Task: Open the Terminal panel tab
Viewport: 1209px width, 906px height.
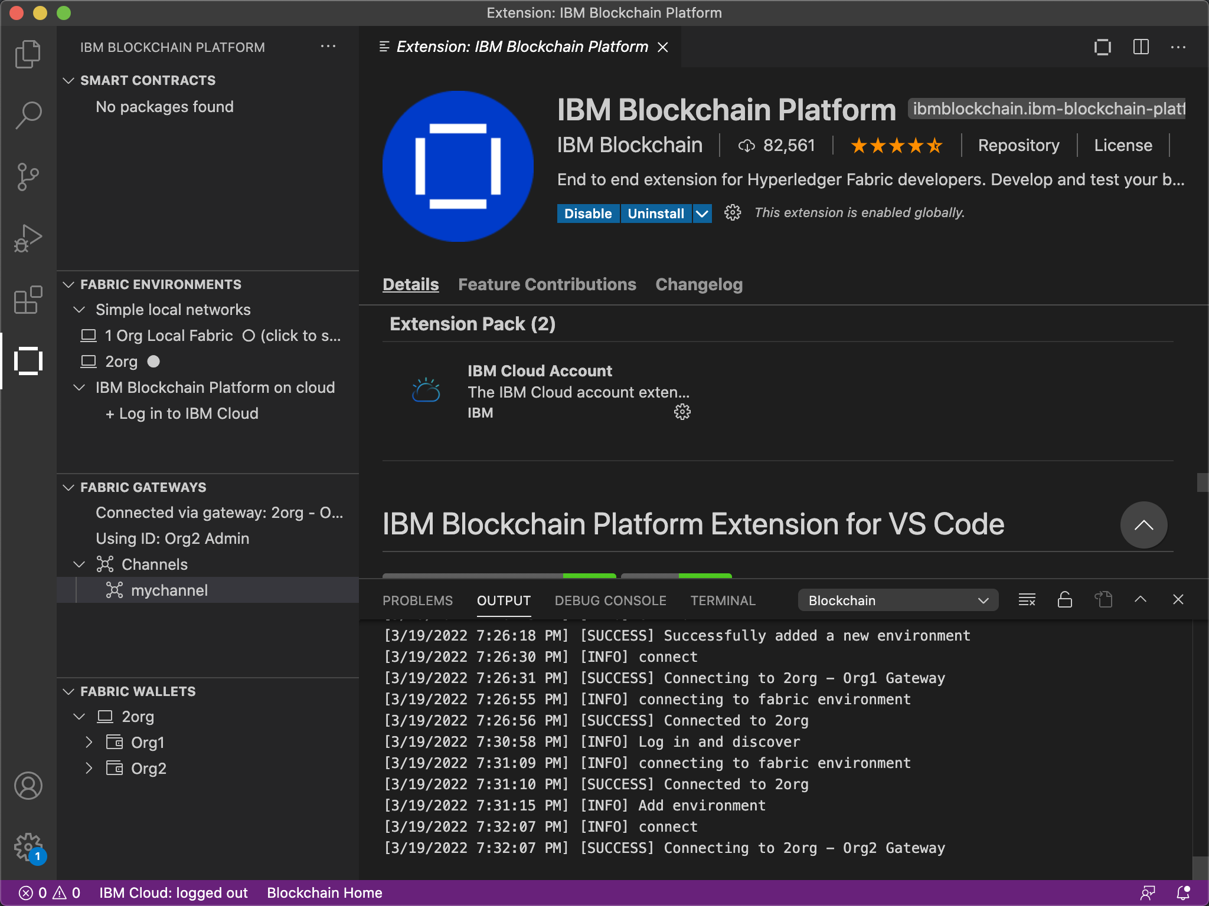Action: coord(723,600)
